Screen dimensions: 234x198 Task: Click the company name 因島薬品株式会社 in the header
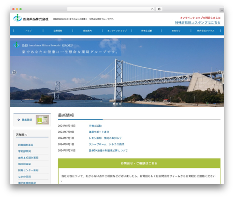[x=36, y=19]
